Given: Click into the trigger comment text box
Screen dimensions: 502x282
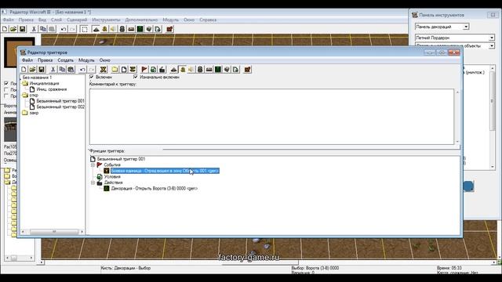Looking at the screenshot, I should (271, 117).
